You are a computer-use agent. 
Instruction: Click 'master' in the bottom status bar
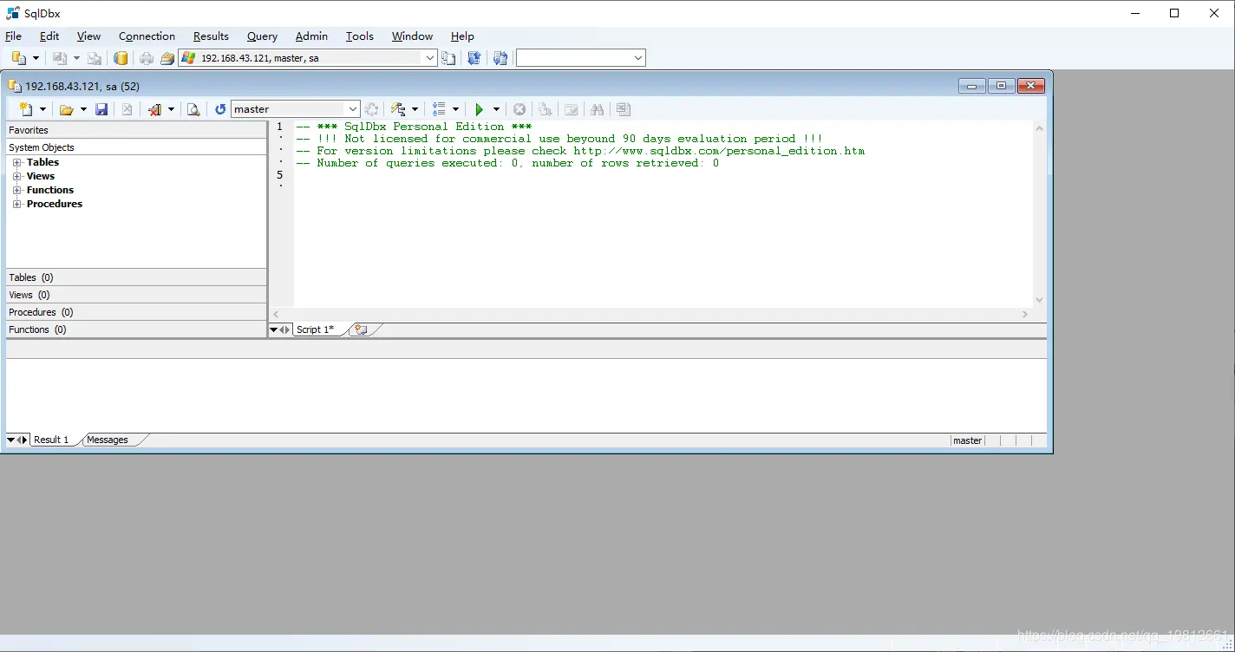tap(967, 440)
